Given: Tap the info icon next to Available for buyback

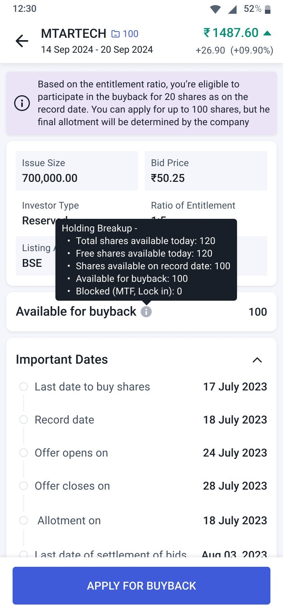Looking at the screenshot, I should pos(146,312).
